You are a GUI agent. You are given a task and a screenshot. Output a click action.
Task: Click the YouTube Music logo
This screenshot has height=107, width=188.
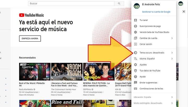(x=32, y=15)
